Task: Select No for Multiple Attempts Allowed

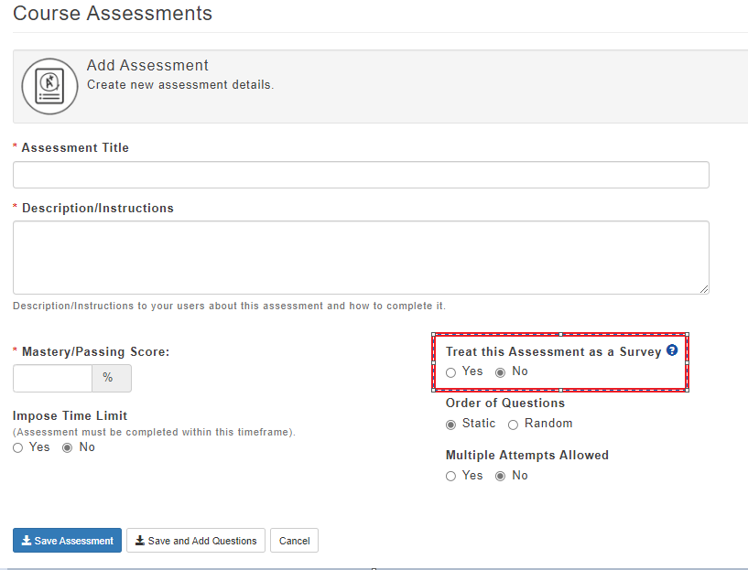Action: tap(500, 476)
